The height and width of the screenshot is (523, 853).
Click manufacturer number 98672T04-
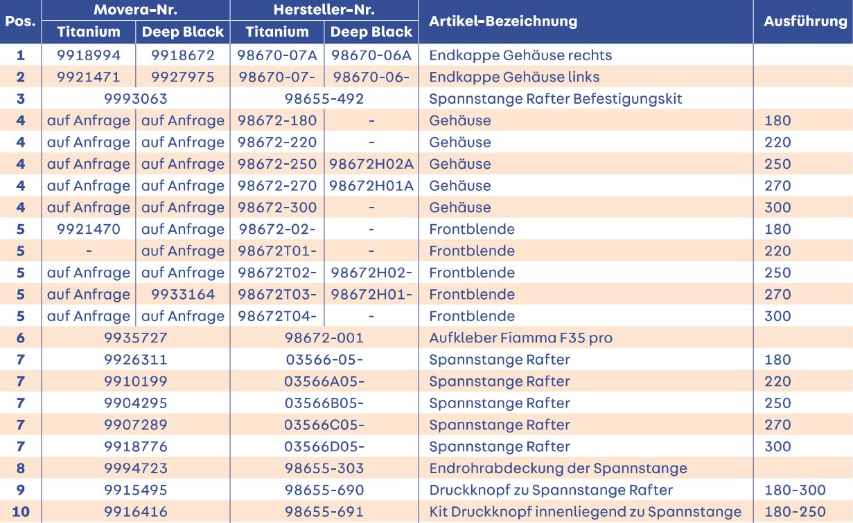point(277,316)
